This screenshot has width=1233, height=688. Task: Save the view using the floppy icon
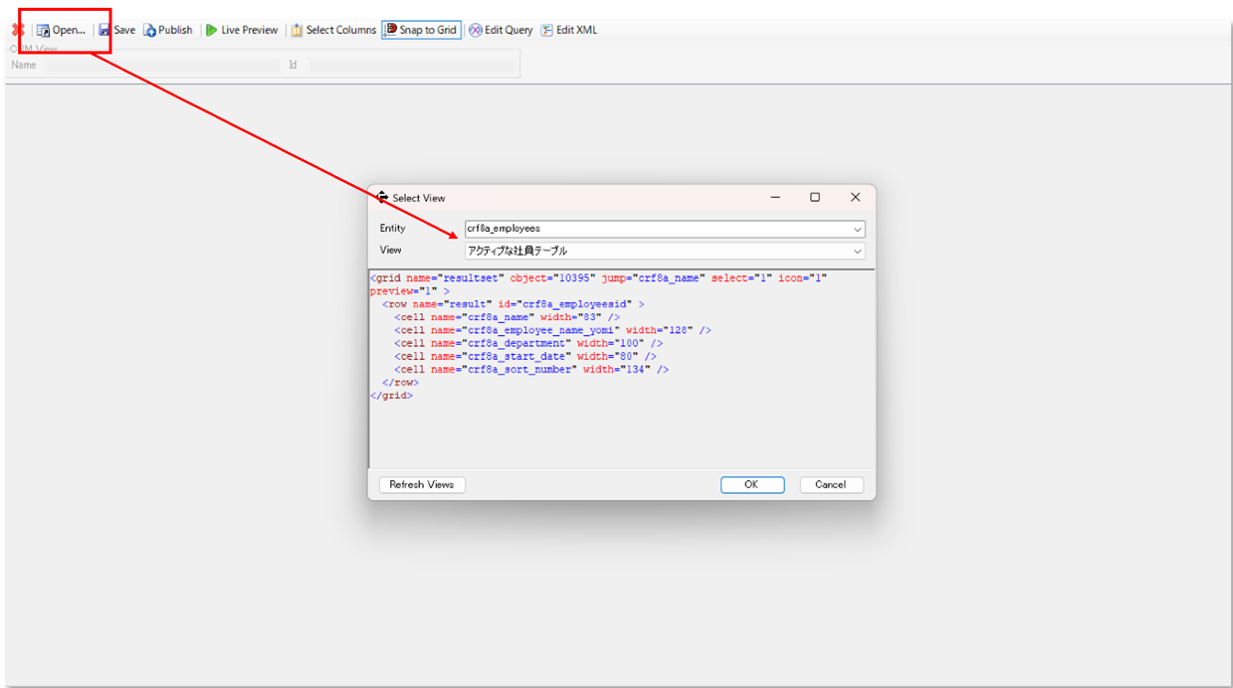(104, 30)
